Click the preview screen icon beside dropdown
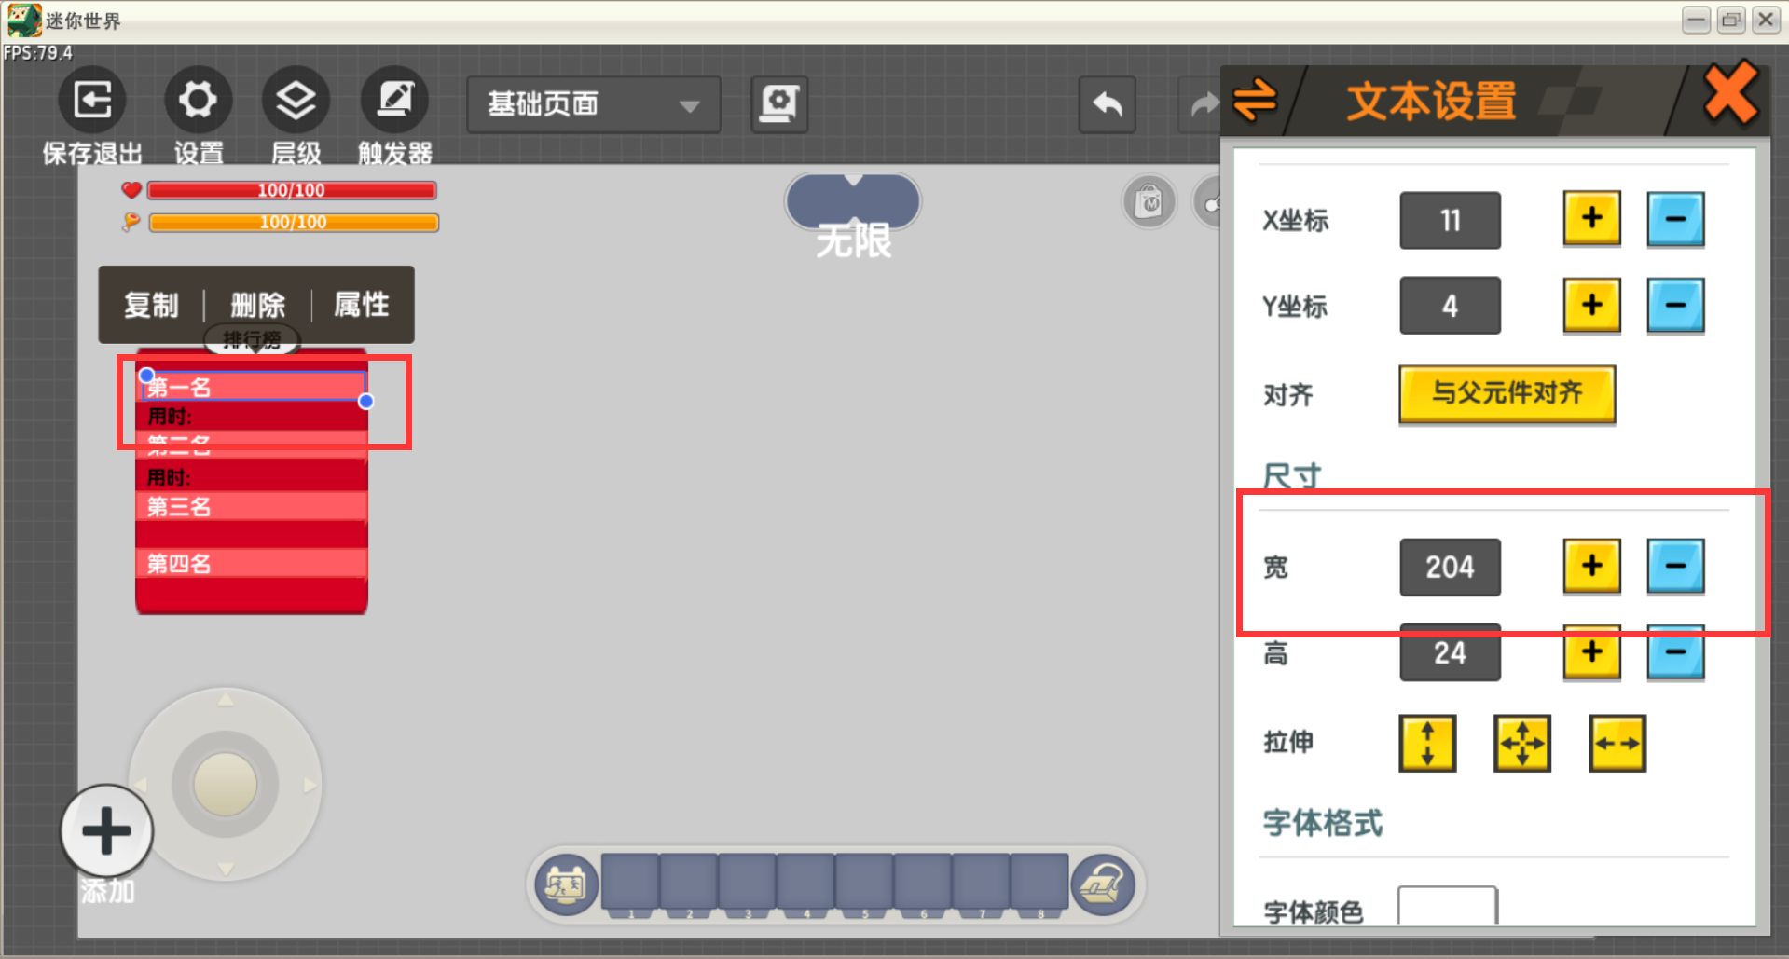This screenshot has height=959, width=1789. 779,103
